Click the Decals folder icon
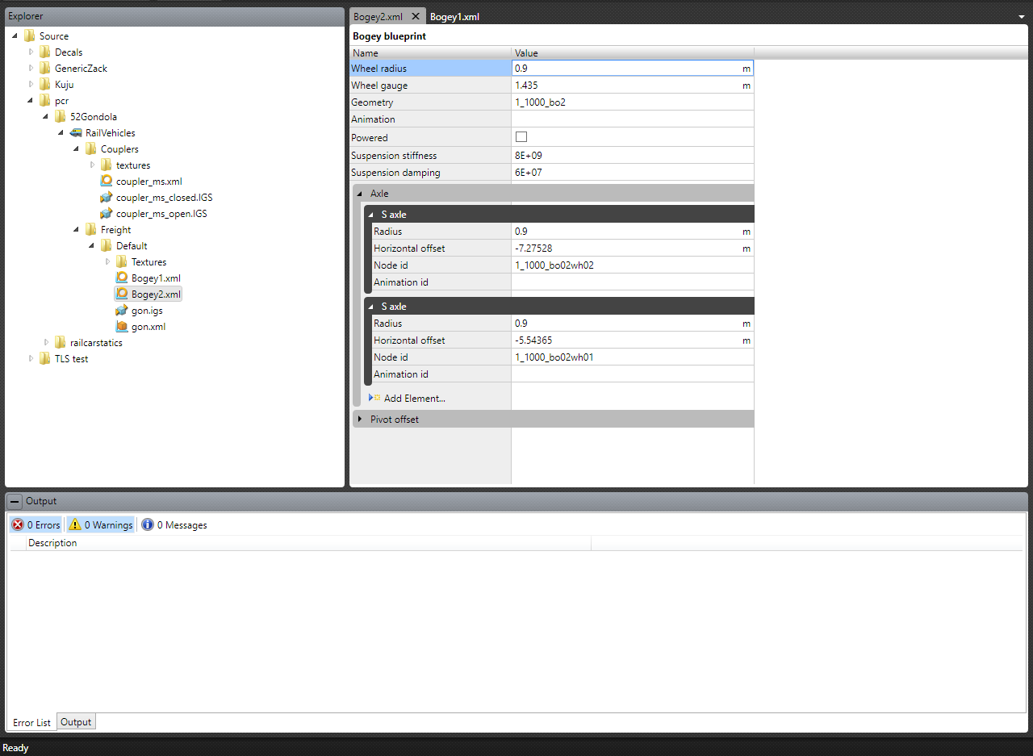Screen dimensions: 1033x756 [44, 52]
